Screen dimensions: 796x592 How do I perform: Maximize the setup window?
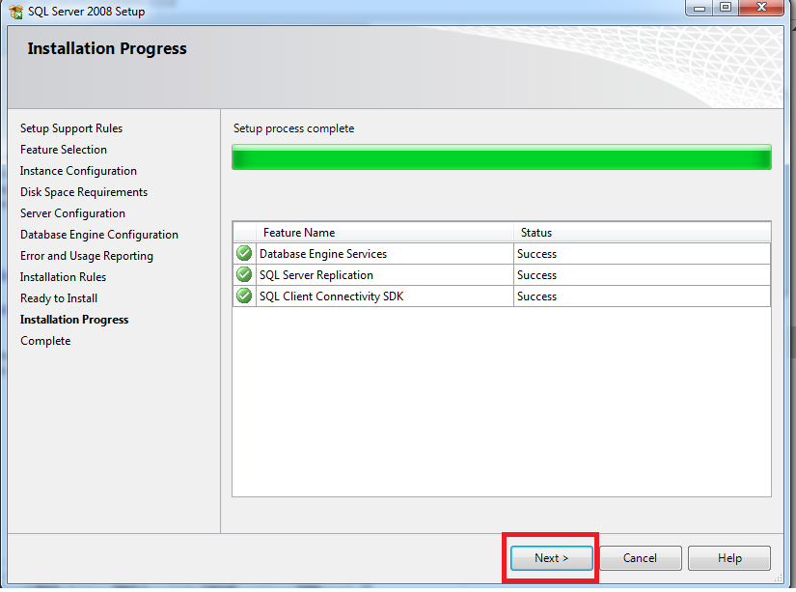(x=725, y=8)
